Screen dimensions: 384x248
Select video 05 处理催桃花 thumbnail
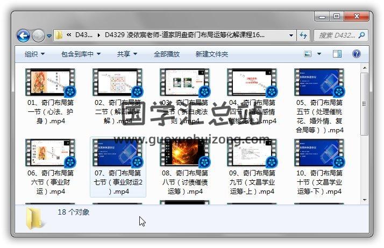tap(319, 83)
